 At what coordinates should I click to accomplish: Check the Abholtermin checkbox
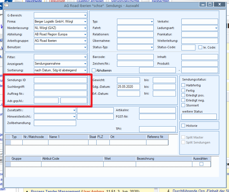(x=94, y=70)
